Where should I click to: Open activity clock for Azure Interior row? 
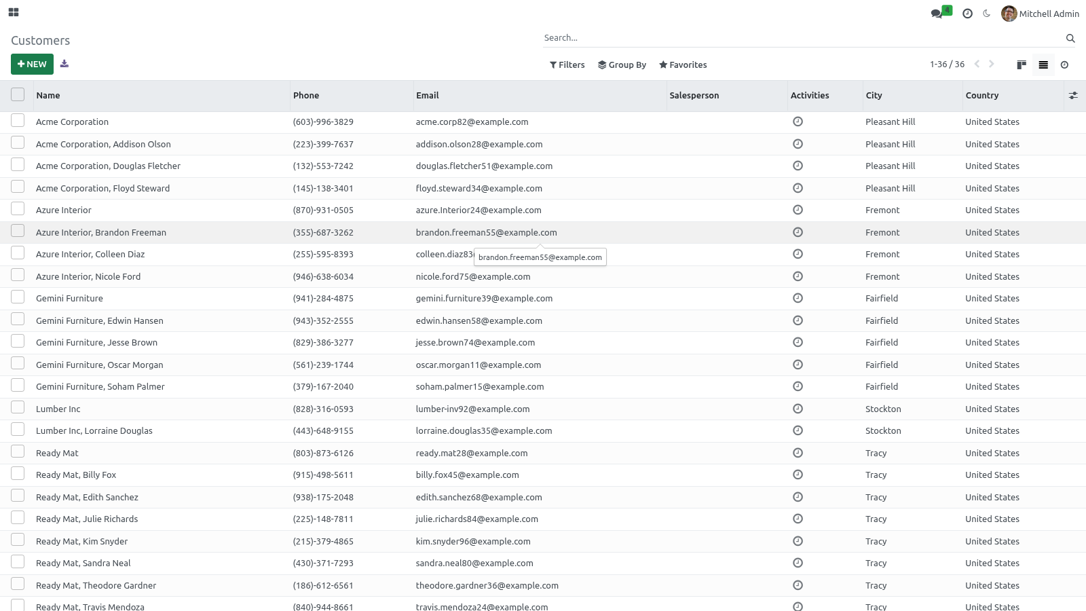[798, 210]
